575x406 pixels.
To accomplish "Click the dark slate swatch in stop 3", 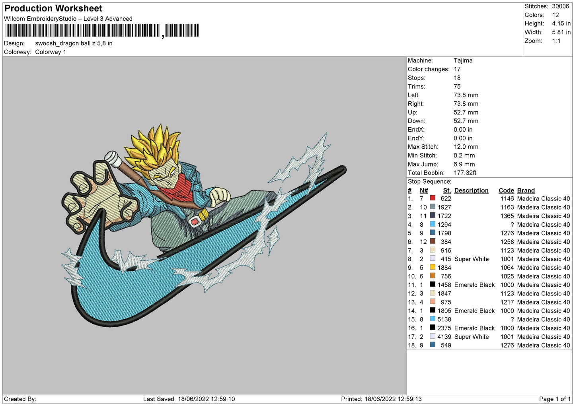I will tap(433, 216).
